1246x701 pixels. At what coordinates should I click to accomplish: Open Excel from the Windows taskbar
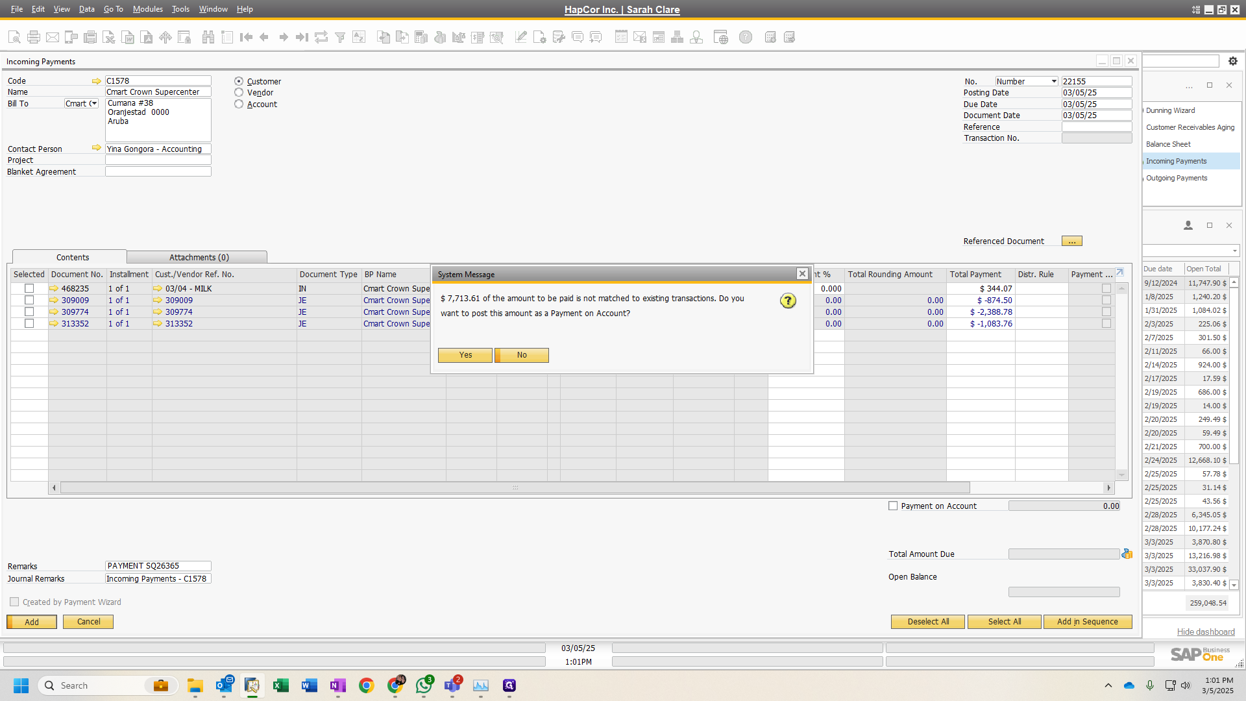click(x=280, y=685)
